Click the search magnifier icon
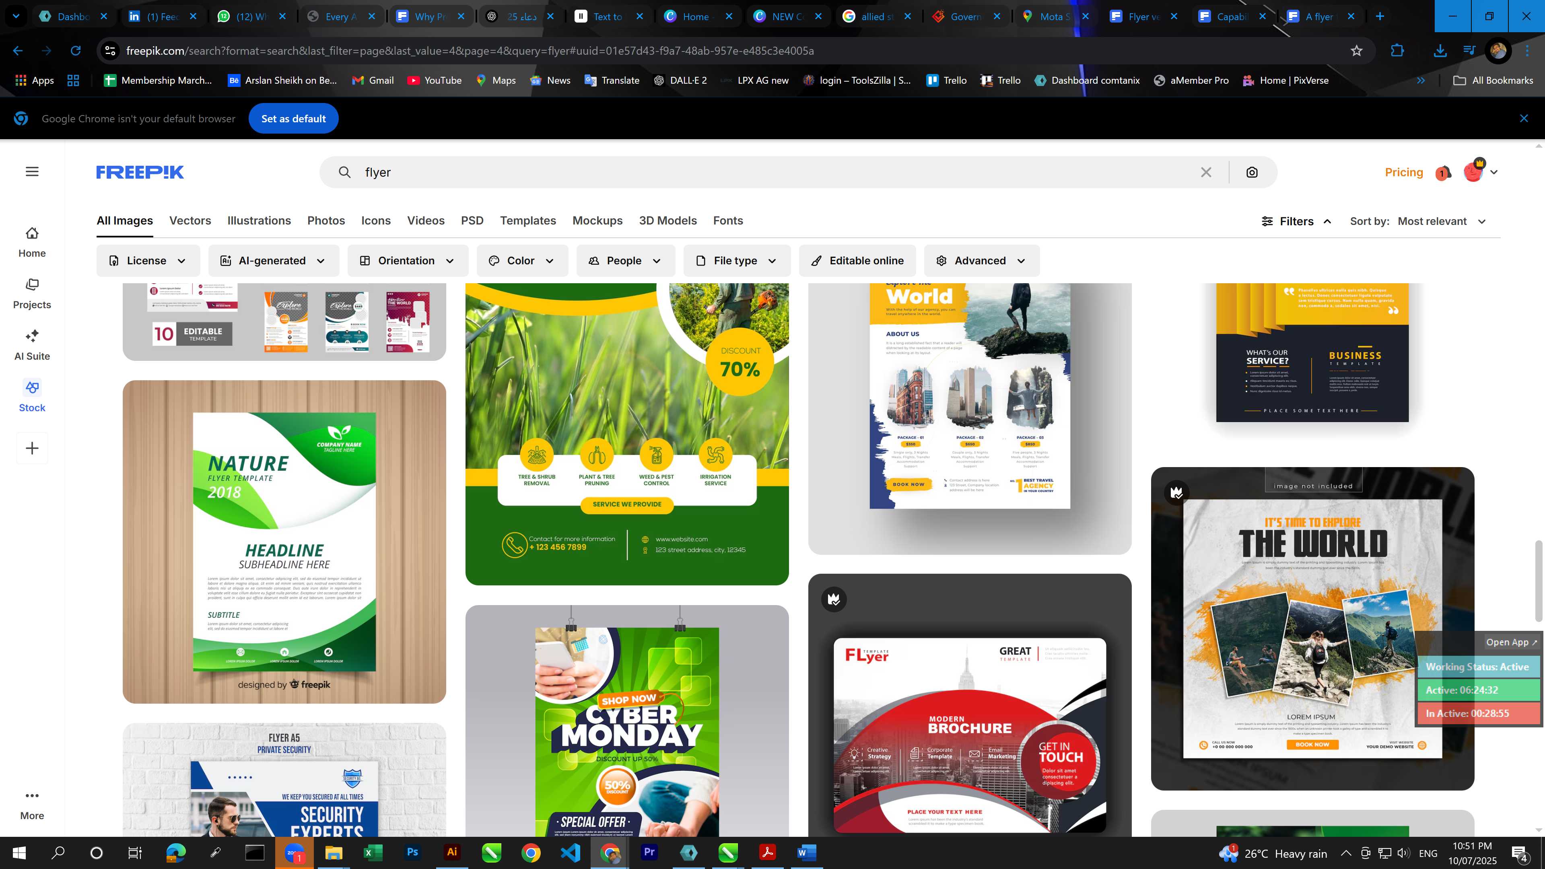The image size is (1545, 869). pyautogui.click(x=344, y=172)
